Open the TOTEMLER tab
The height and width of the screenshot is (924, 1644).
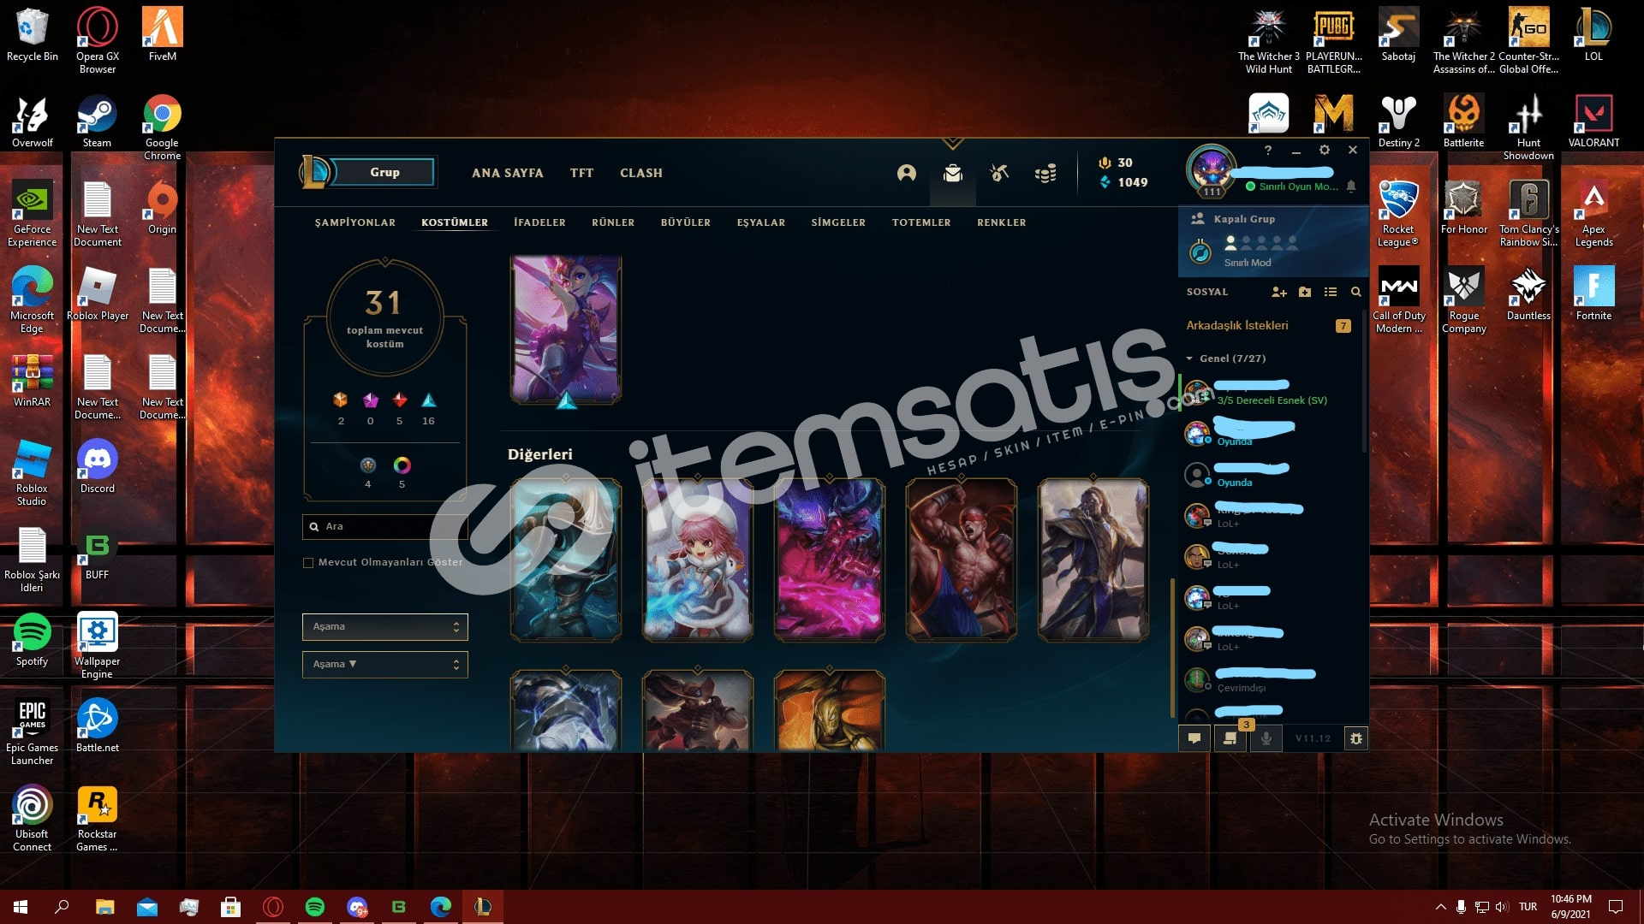(921, 222)
